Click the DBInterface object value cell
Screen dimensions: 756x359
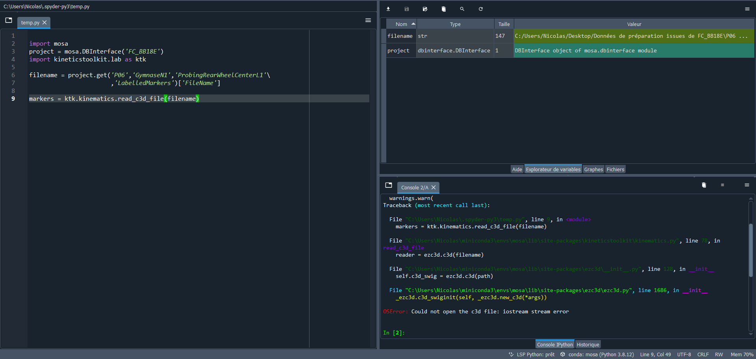click(634, 50)
